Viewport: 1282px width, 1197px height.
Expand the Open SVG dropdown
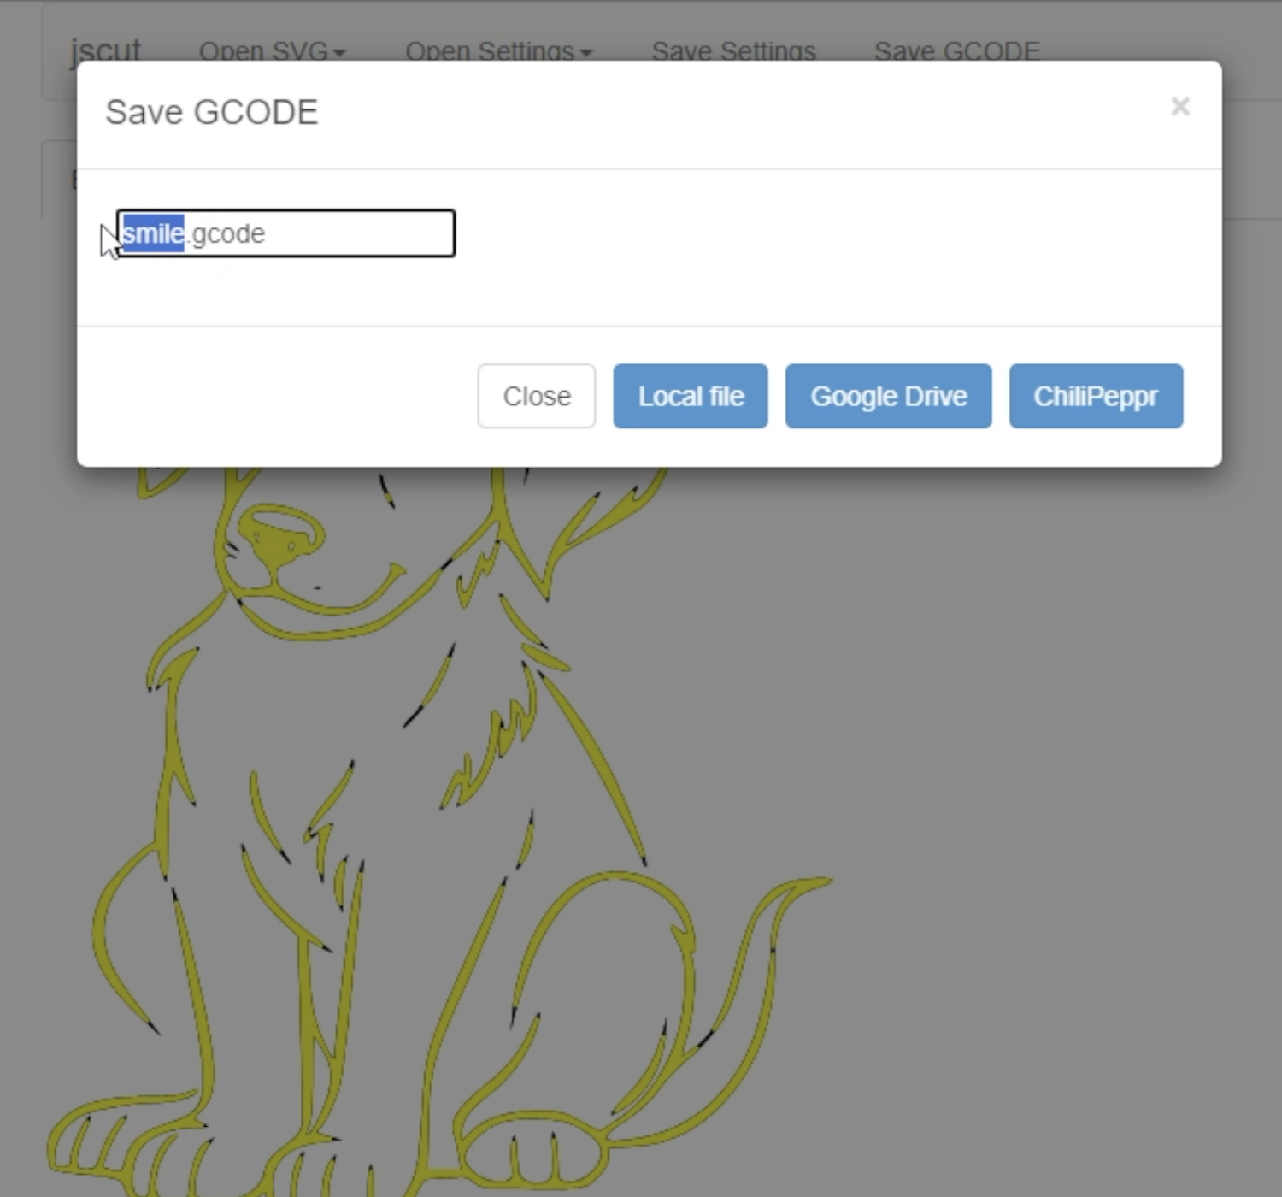point(273,51)
